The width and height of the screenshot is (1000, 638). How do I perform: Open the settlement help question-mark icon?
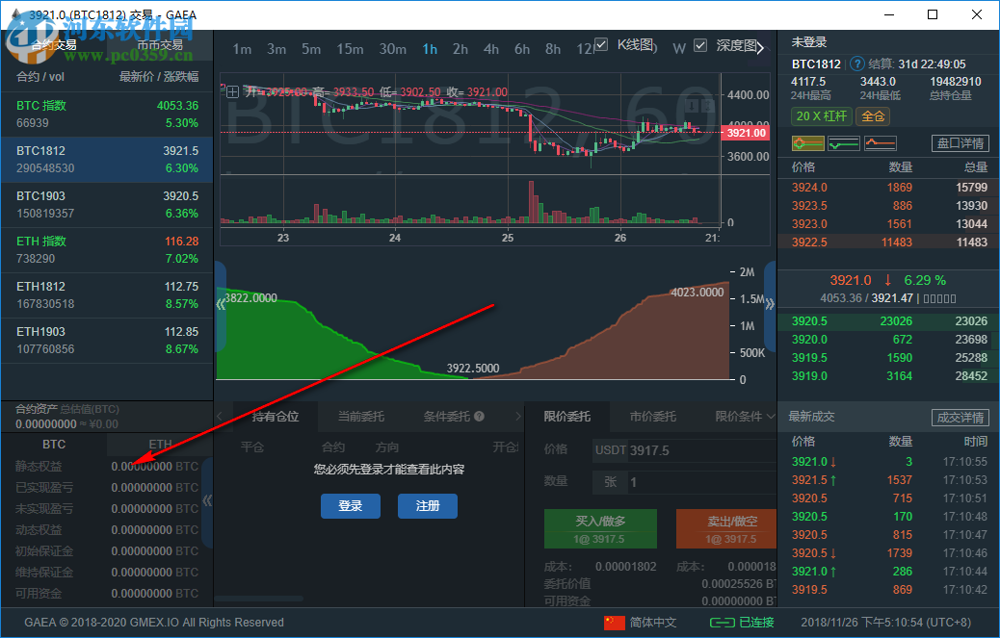(857, 64)
